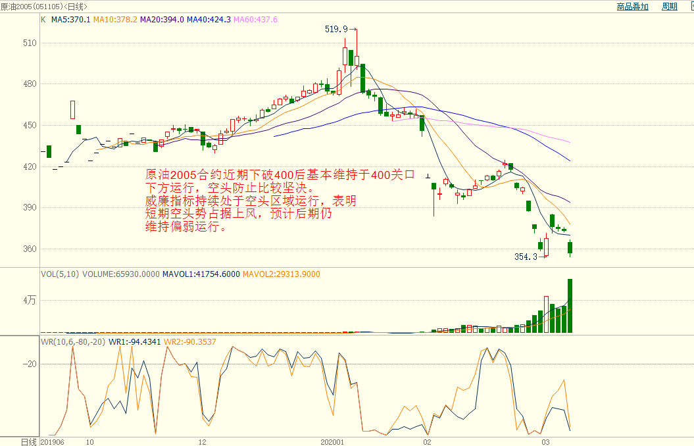
Task: Click the 201906 date on the time axis
Action: coord(53,441)
